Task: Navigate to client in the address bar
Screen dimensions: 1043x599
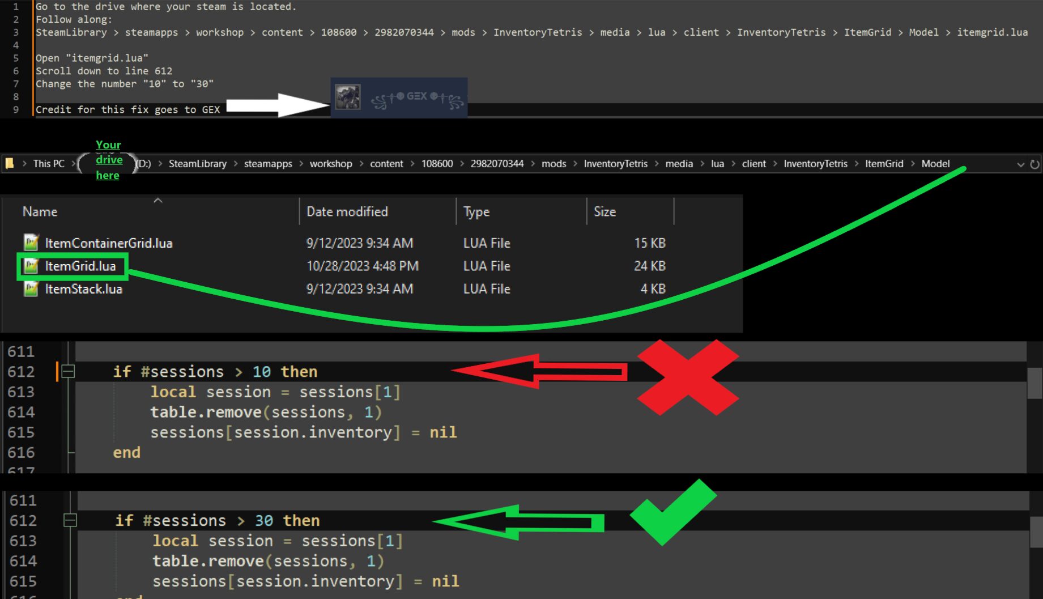Action: (x=753, y=164)
